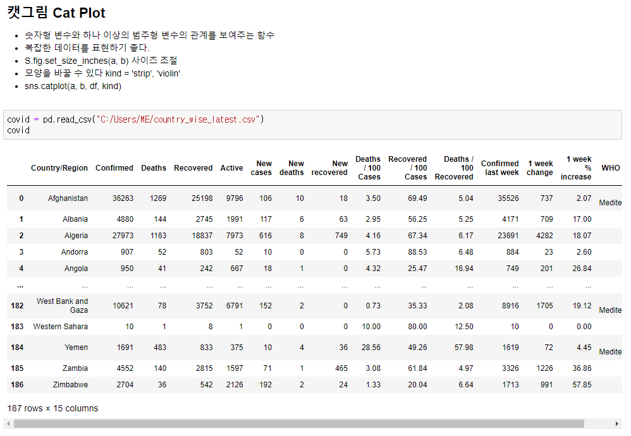
Task: Click the 'Active' column header
Action: pyautogui.click(x=231, y=167)
